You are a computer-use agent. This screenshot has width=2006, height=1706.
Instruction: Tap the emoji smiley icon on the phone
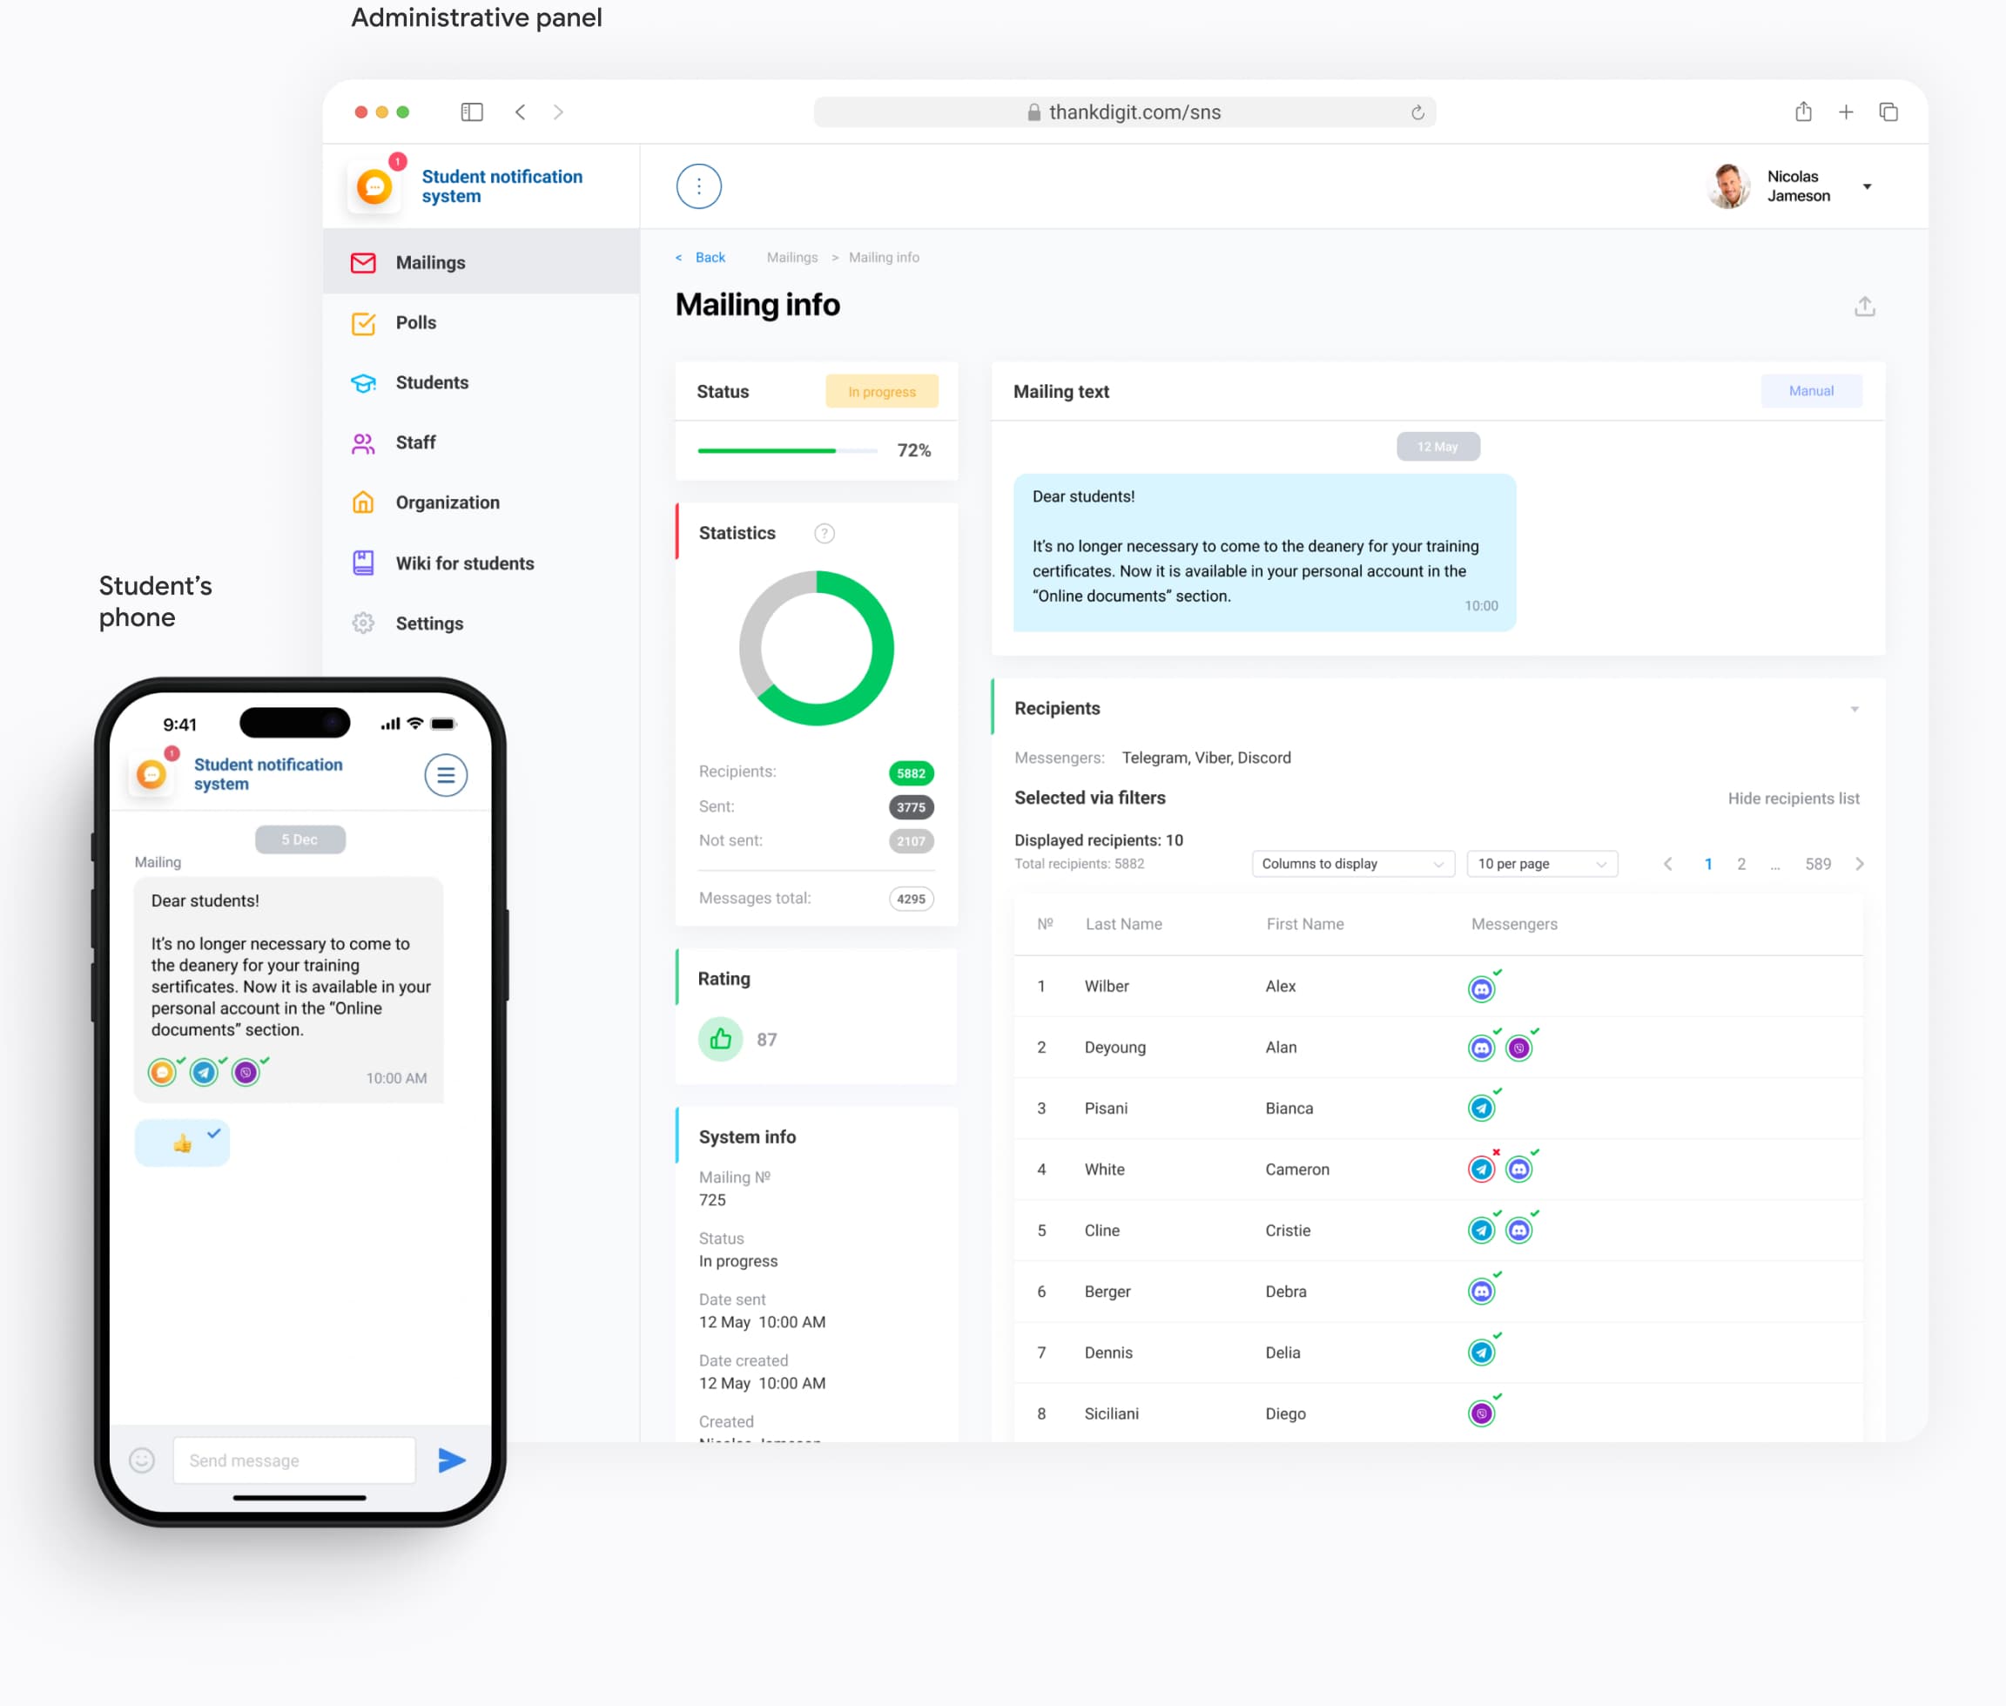(x=142, y=1460)
